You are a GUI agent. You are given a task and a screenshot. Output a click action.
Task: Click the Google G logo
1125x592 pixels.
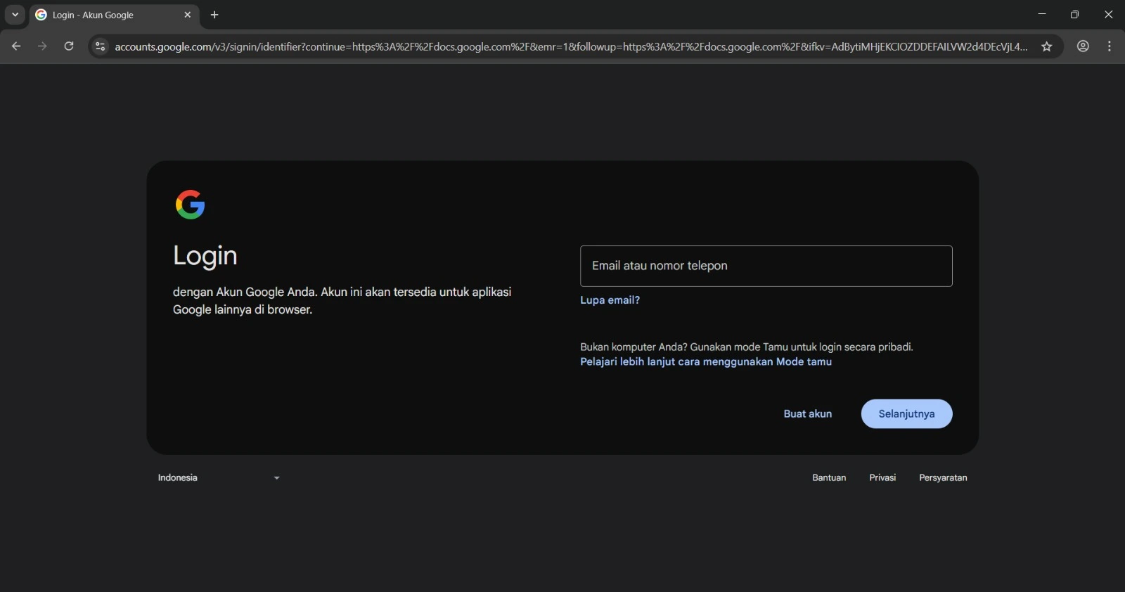[190, 205]
